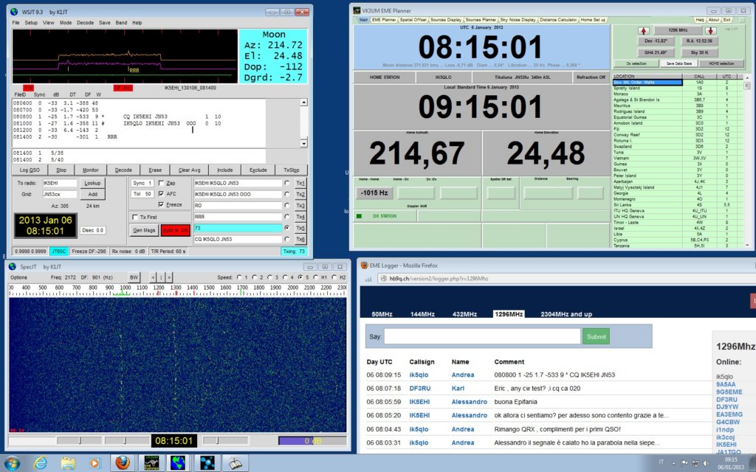Toggle the red Auto is ON button

(175, 230)
